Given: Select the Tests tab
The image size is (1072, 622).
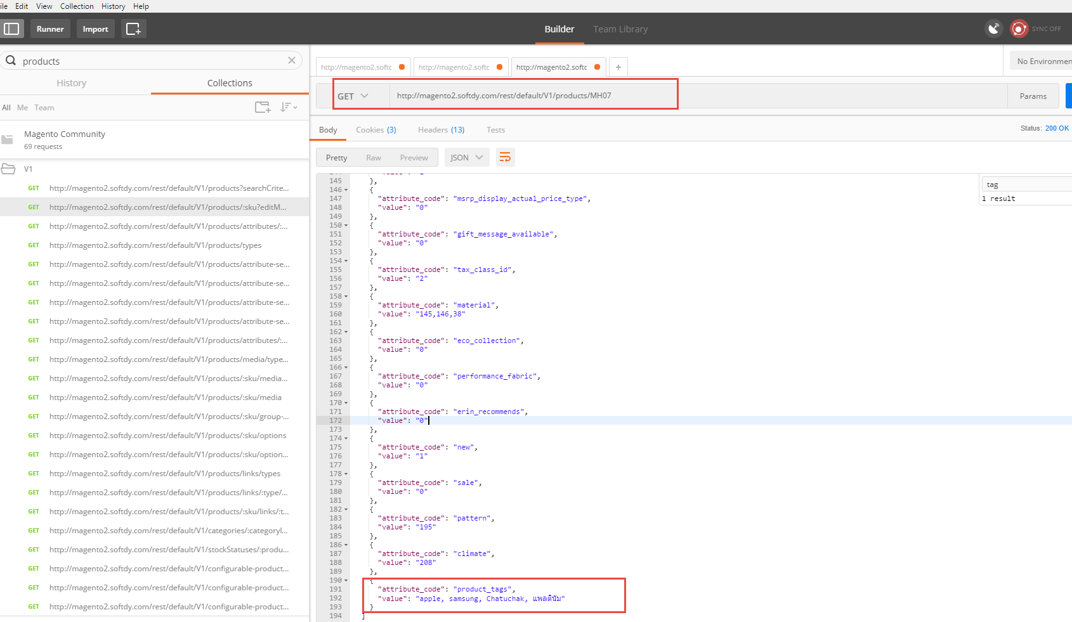Looking at the screenshot, I should click(x=495, y=129).
